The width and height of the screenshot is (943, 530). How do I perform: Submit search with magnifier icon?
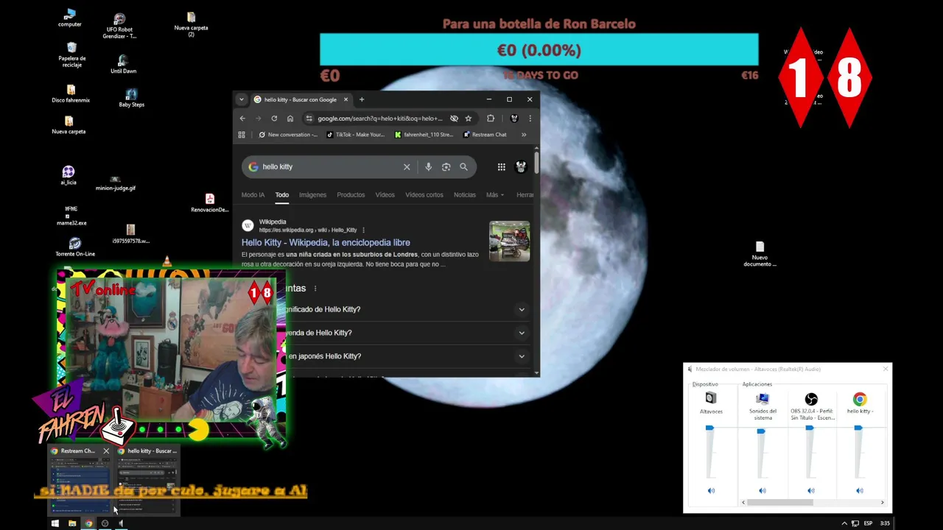click(x=463, y=167)
